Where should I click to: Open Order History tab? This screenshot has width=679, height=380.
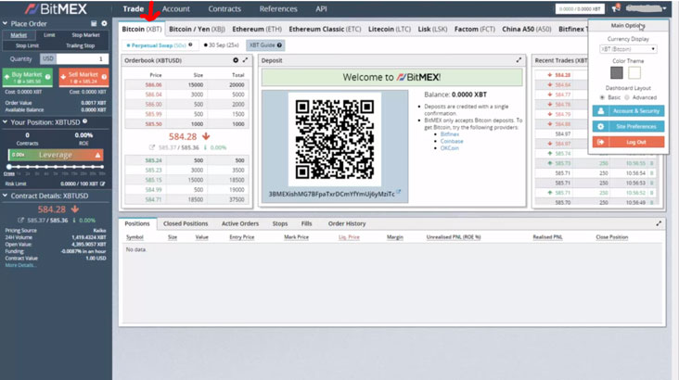[x=347, y=223]
